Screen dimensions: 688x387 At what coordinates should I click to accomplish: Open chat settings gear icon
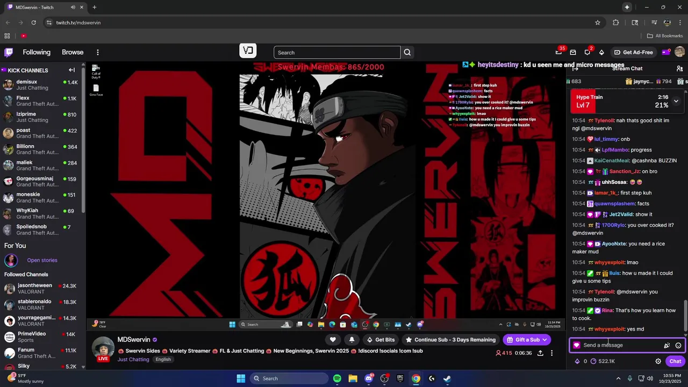[x=658, y=361]
